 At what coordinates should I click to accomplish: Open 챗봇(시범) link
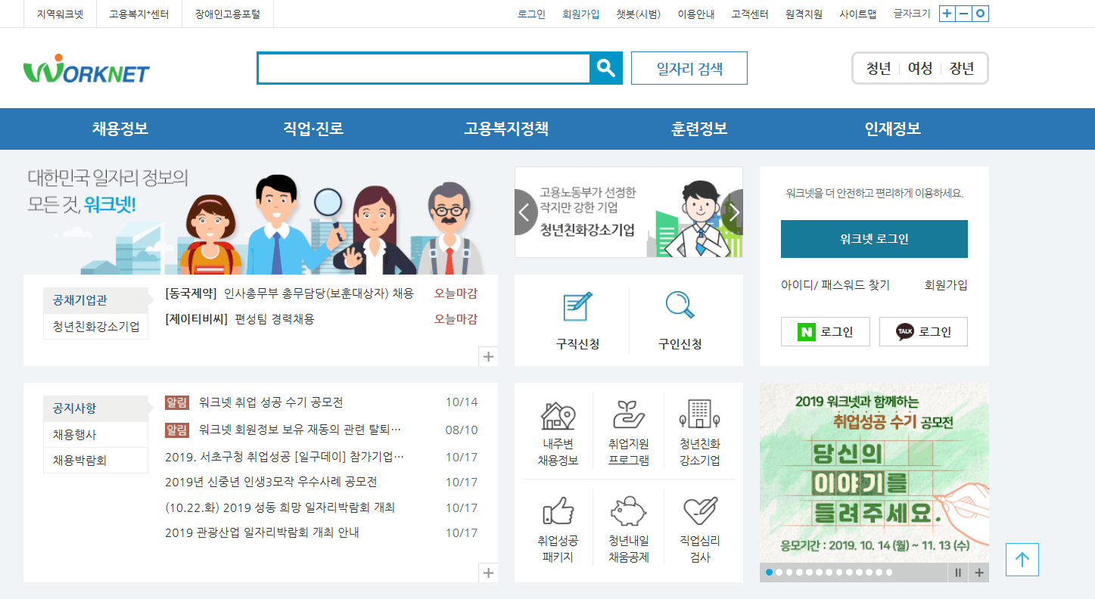tap(638, 14)
